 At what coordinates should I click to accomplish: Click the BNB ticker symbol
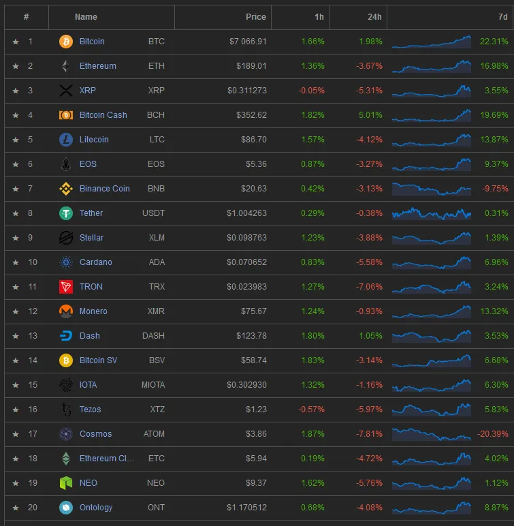tap(156, 189)
